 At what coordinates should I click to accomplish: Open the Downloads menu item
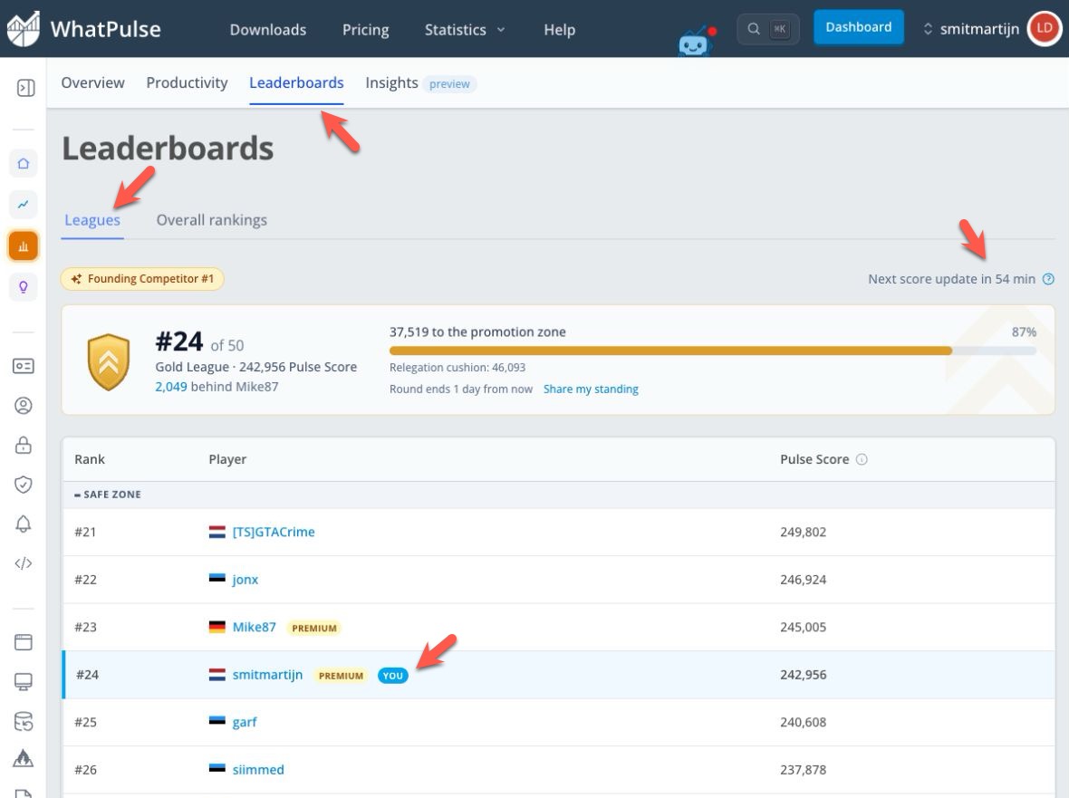tap(268, 29)
